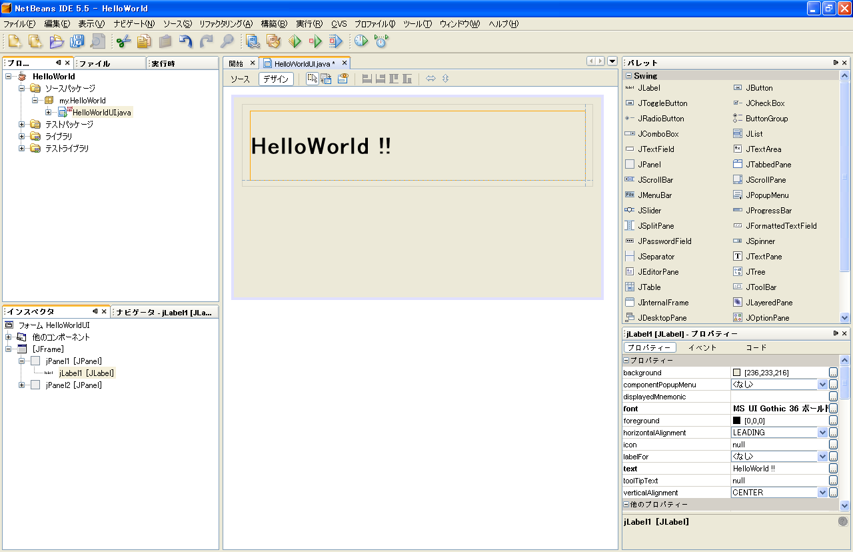853x552 pixels.
Task: Select JTextField in the palette
Action: coord(656,149)
